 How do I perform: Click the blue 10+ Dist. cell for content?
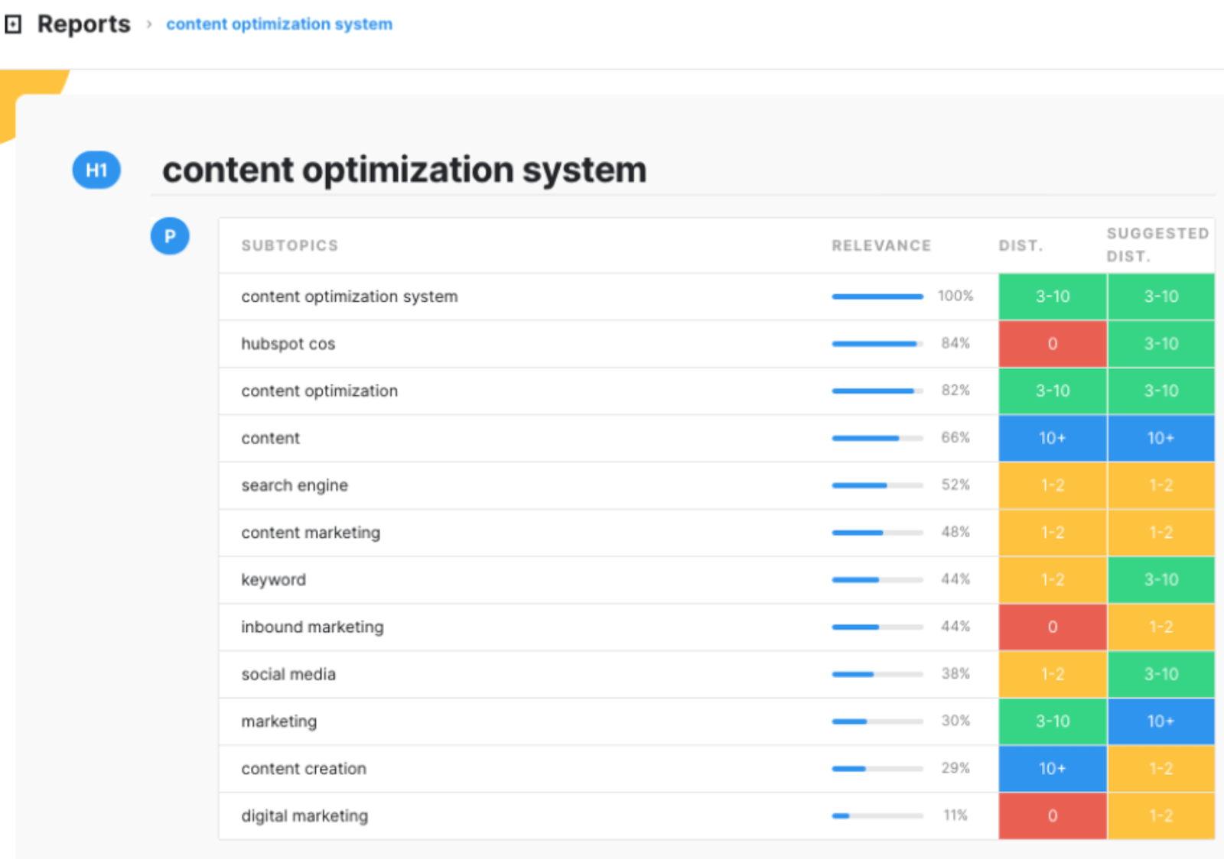[x=1053, y=438]
